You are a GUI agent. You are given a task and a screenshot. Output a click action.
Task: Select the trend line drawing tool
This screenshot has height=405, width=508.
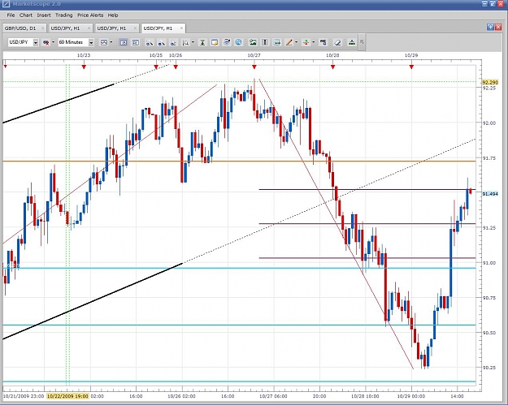click(x=289, y=42)
